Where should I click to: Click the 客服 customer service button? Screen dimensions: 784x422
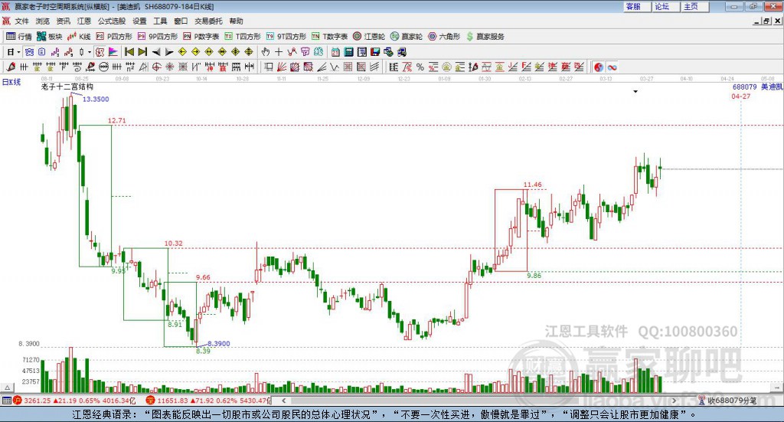tap(636, 6)
